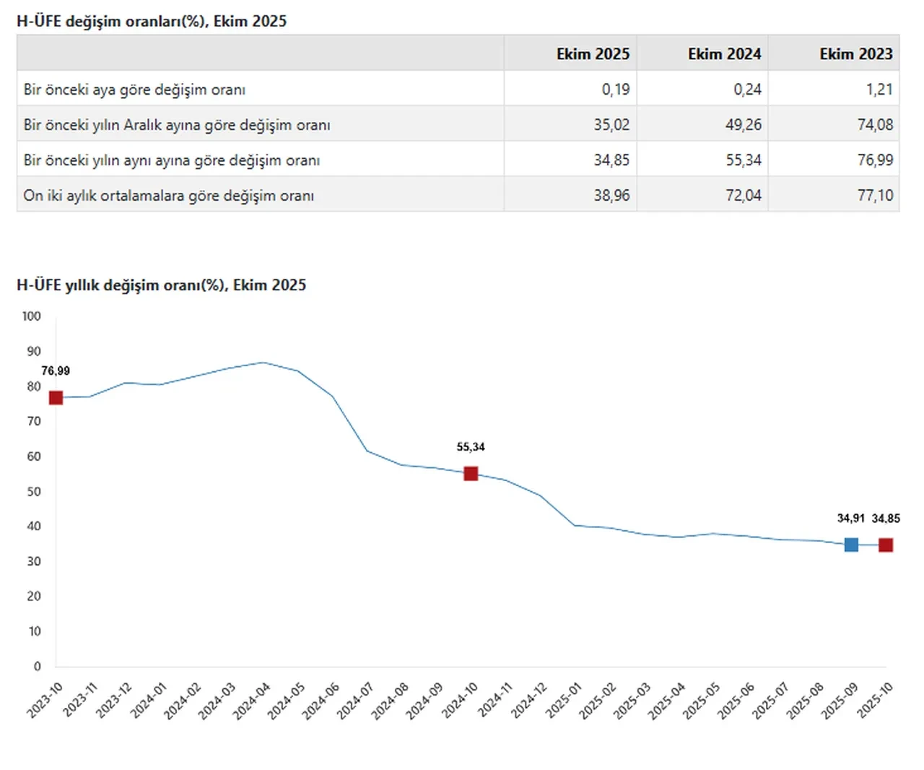Click row label 'On iki aylık ortalamalara göre'

point(168,196)
